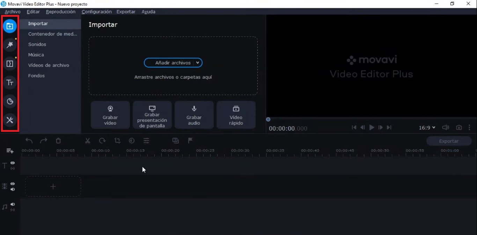Screen dimensions: 477x235
Task: Click the Rotate clip icon
Action: [x=102, y=141]
